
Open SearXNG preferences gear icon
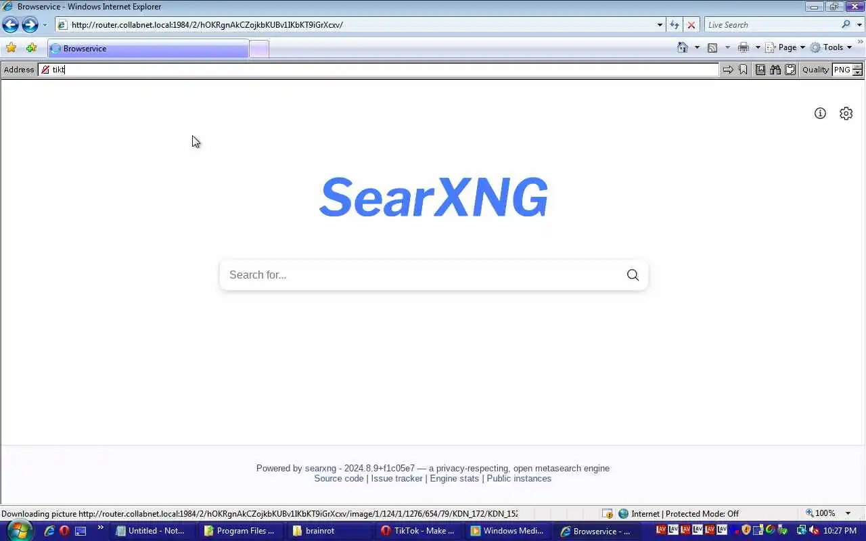click(x=846, y=114)
